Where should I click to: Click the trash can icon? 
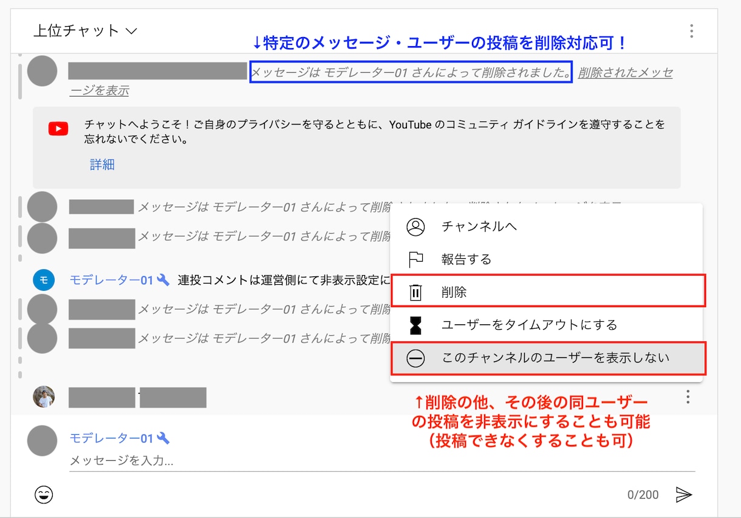416,293
